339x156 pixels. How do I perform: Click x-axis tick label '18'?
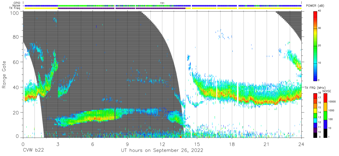232,144
